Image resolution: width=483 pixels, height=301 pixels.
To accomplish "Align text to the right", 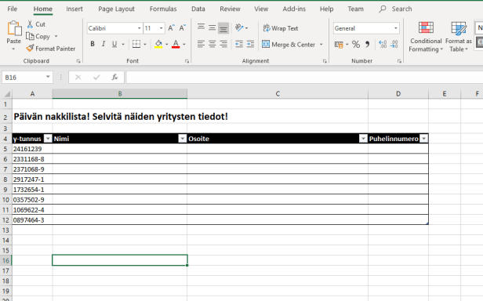I will click(x=223, y=44).
